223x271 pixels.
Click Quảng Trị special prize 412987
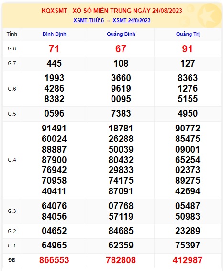coord(188,260)
